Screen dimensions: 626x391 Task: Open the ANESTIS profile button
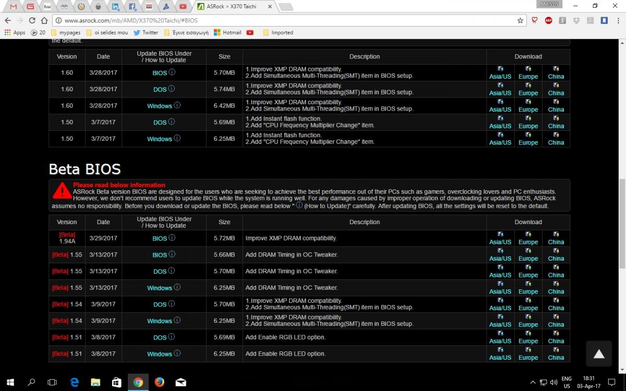(x=549, y=4)
